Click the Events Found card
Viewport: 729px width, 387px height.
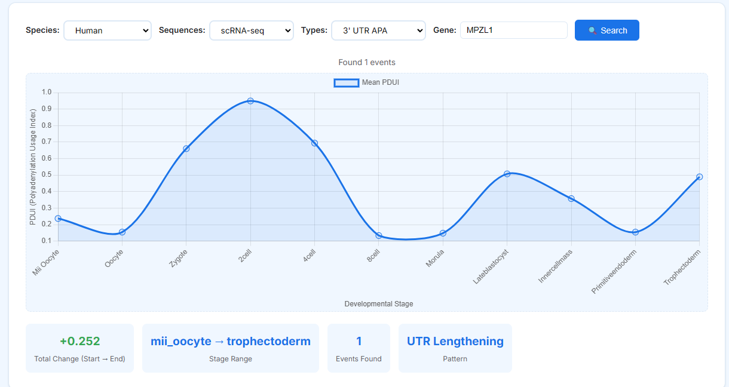point(359,348)
